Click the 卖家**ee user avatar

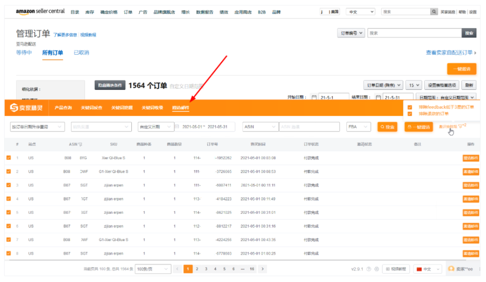(451, 269)
